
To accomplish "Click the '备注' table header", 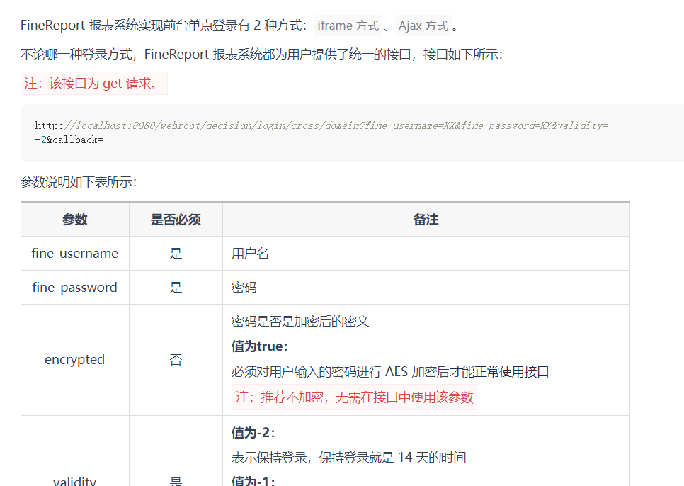I will point(426,220).
